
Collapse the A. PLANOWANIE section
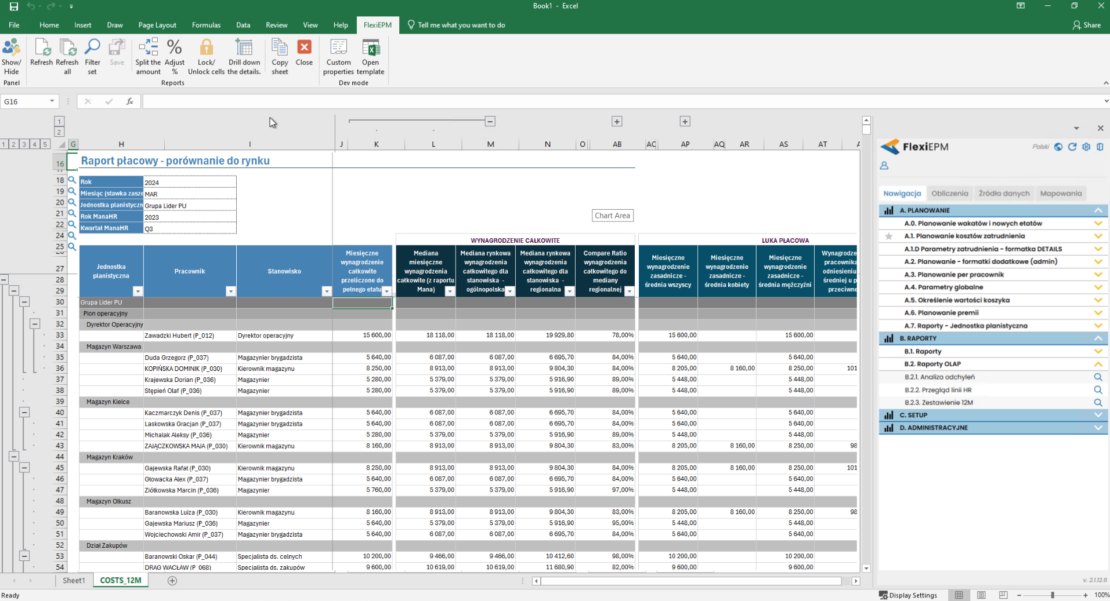click(x=1098, y=210)
